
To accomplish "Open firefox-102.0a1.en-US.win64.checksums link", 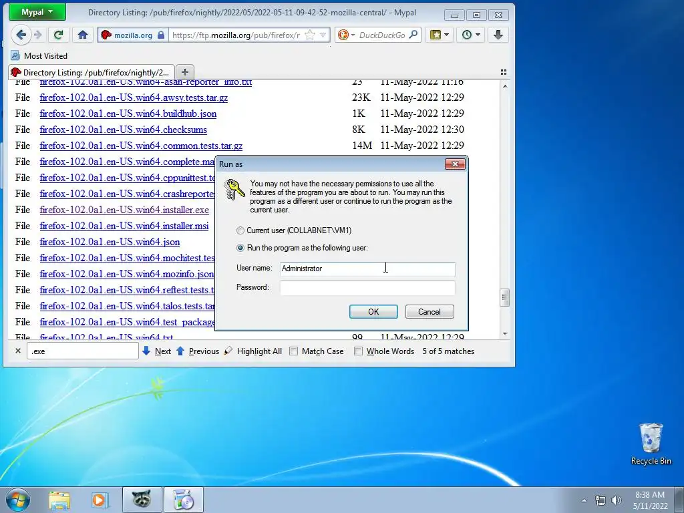I will (124, 130).
